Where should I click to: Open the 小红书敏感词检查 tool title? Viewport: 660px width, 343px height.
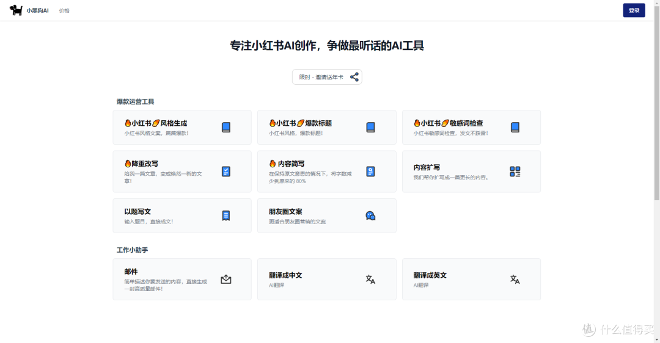449,123
